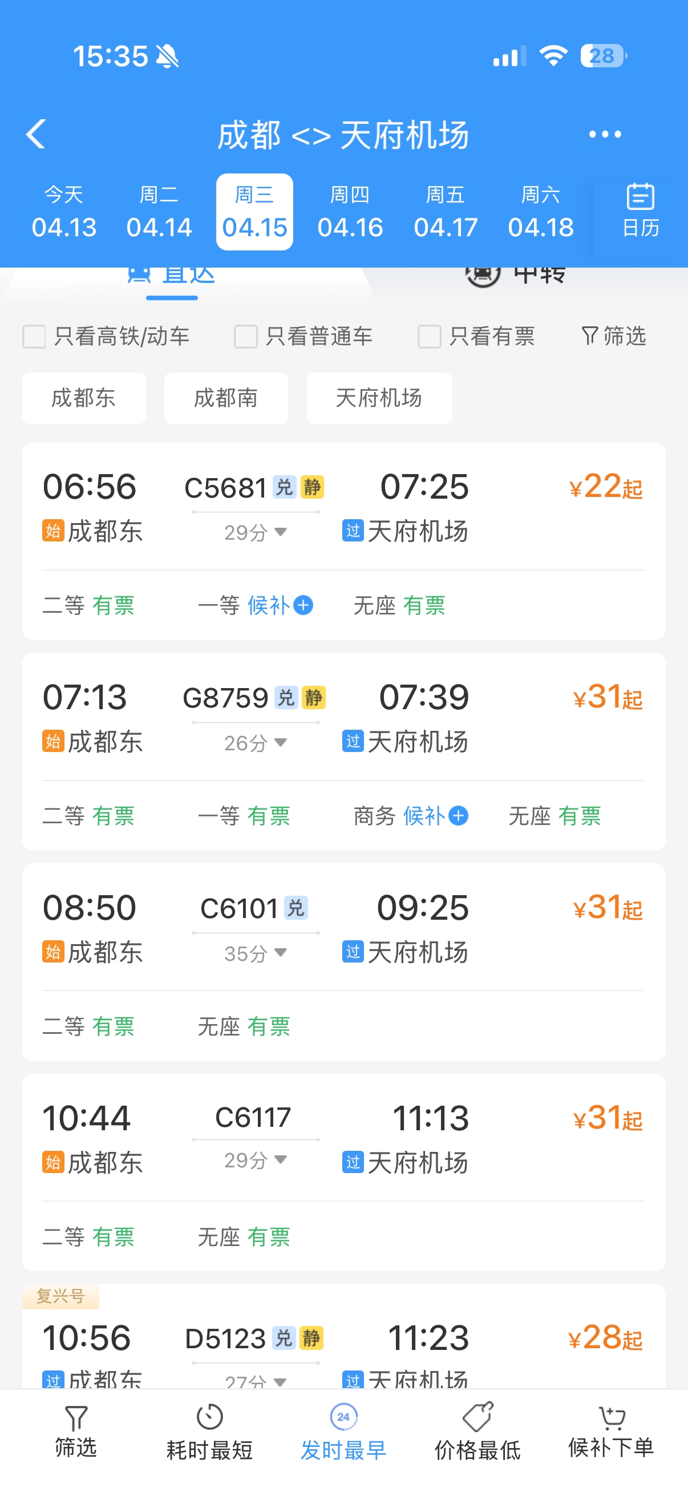Toggle 只看有票 checkbox
This screenshot has width=688, height=1496.
(x=429, y=336)
